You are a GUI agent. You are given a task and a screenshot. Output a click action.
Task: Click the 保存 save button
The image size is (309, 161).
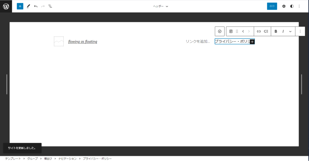point(272,6)
